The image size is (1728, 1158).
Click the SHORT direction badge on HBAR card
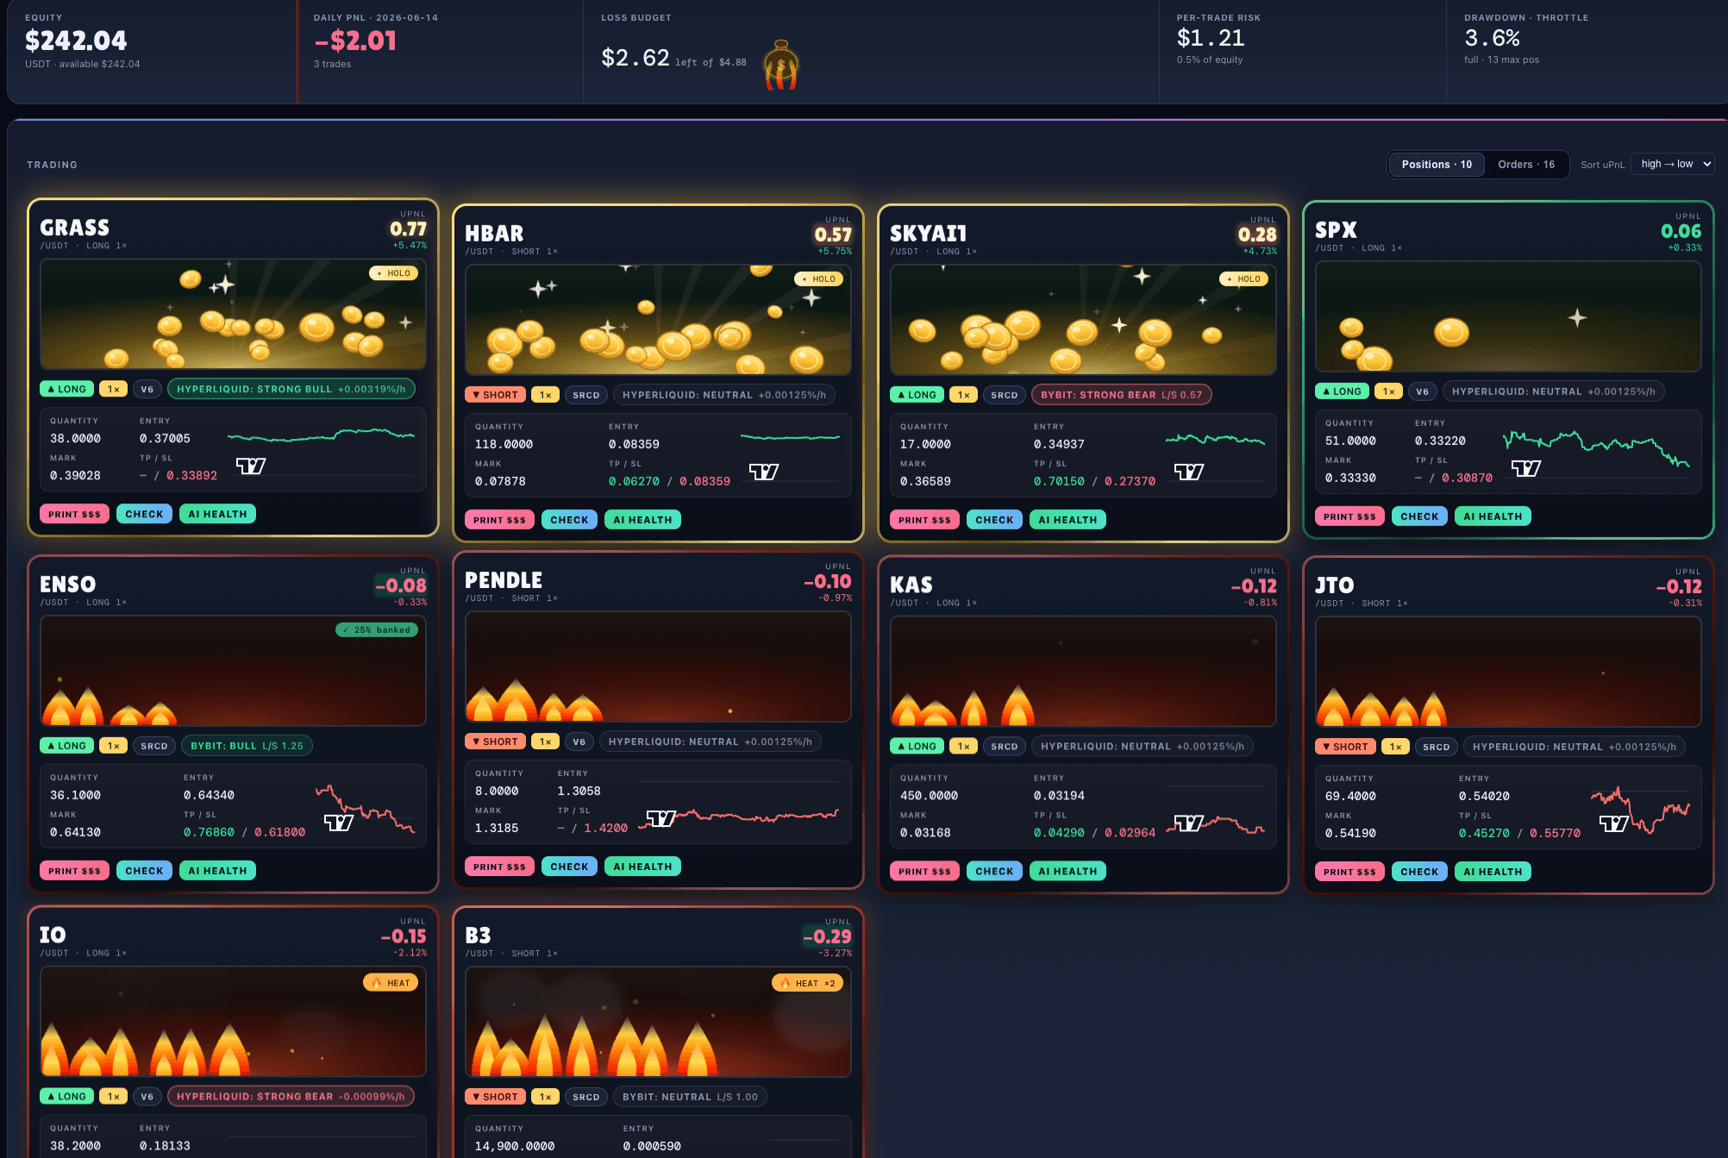(x=495, y=395)
